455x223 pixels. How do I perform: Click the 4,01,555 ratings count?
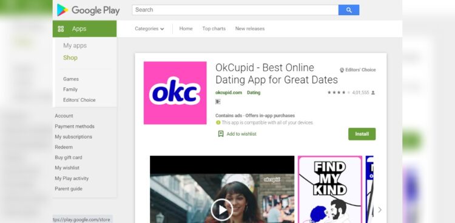pyautogui.click(x=360, y=93)
